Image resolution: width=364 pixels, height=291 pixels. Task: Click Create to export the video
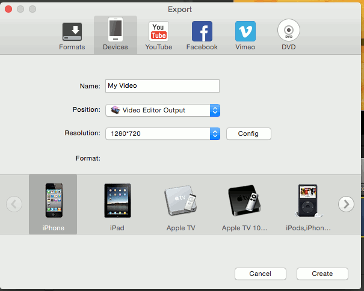(x=322, y=274)
